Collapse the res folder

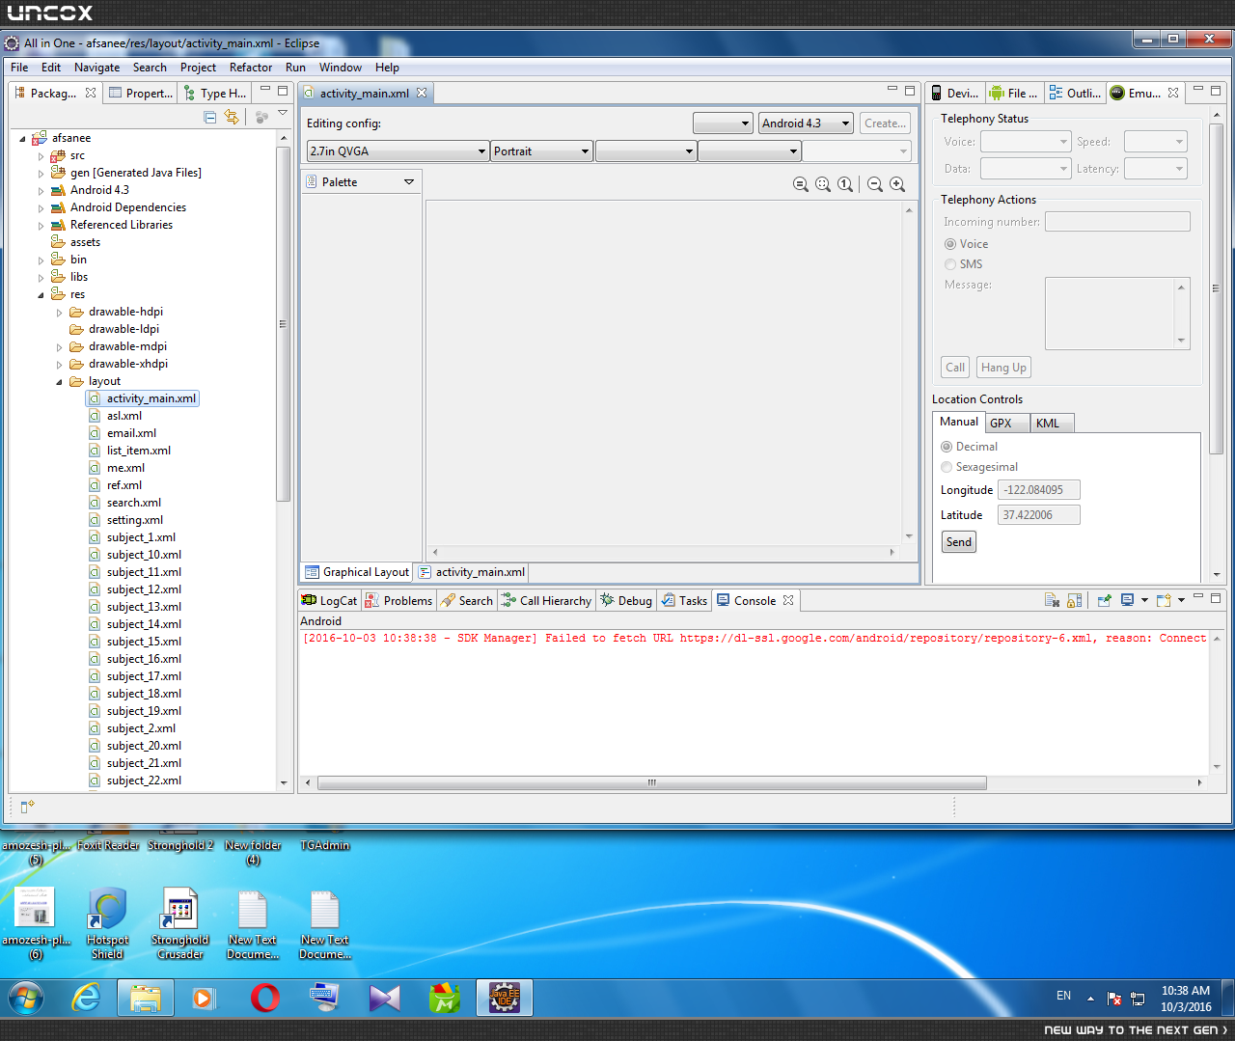[41, 294]
